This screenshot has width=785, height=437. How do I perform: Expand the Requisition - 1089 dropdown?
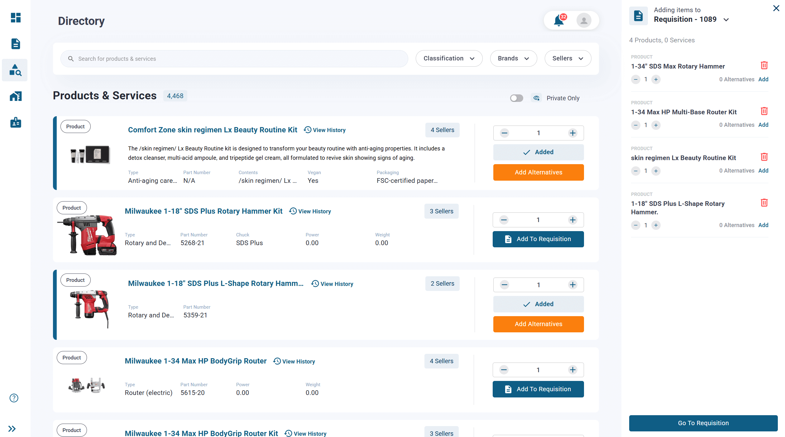tap(726, 19)
